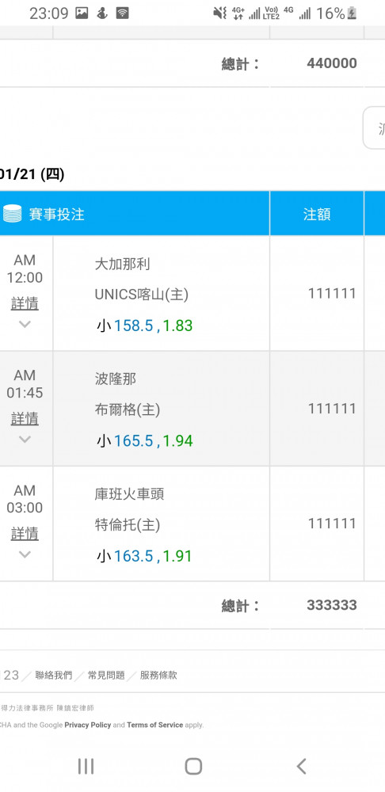The image size is (385, 792).
Task: Open 詳情 link for the 03:00 match
Action: coord(25,534)
